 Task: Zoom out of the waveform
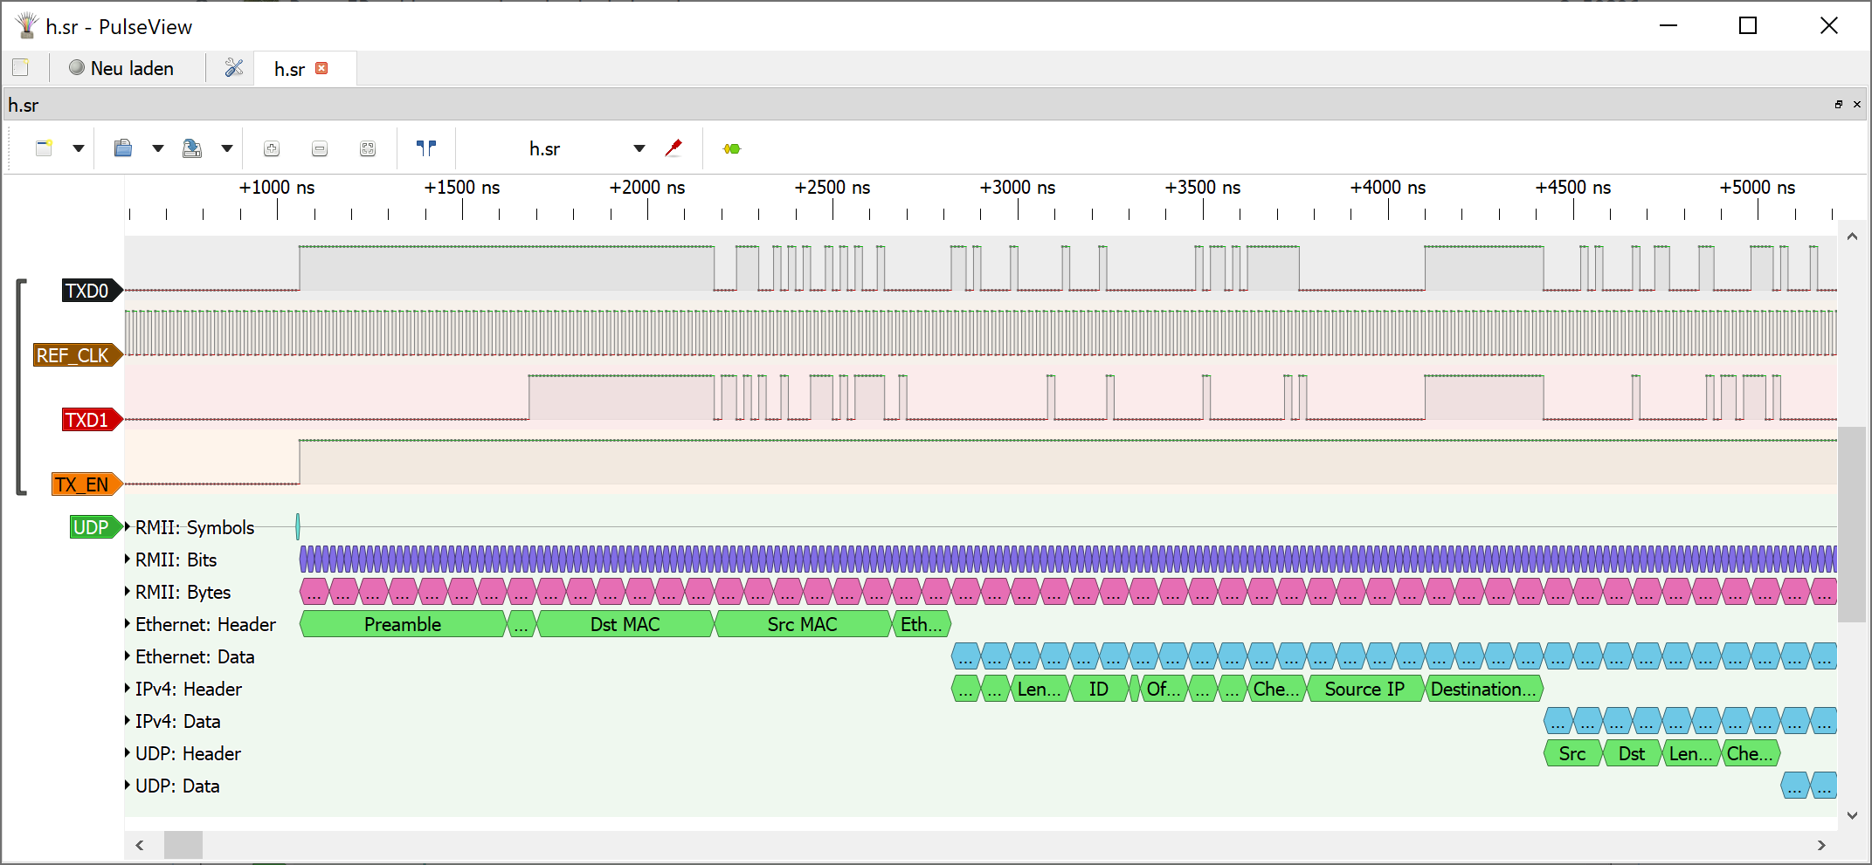[319, 148]
